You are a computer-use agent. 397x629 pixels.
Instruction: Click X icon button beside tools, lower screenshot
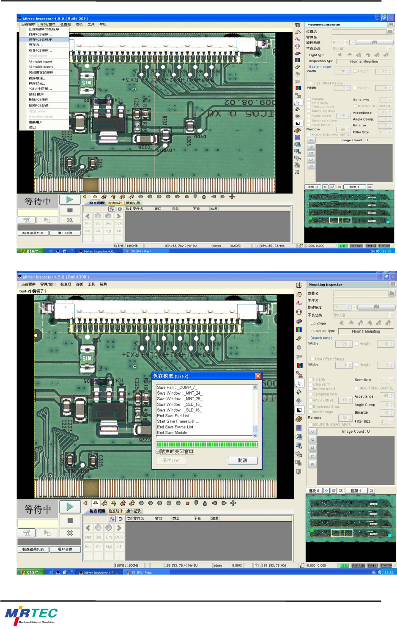[70, 533]
